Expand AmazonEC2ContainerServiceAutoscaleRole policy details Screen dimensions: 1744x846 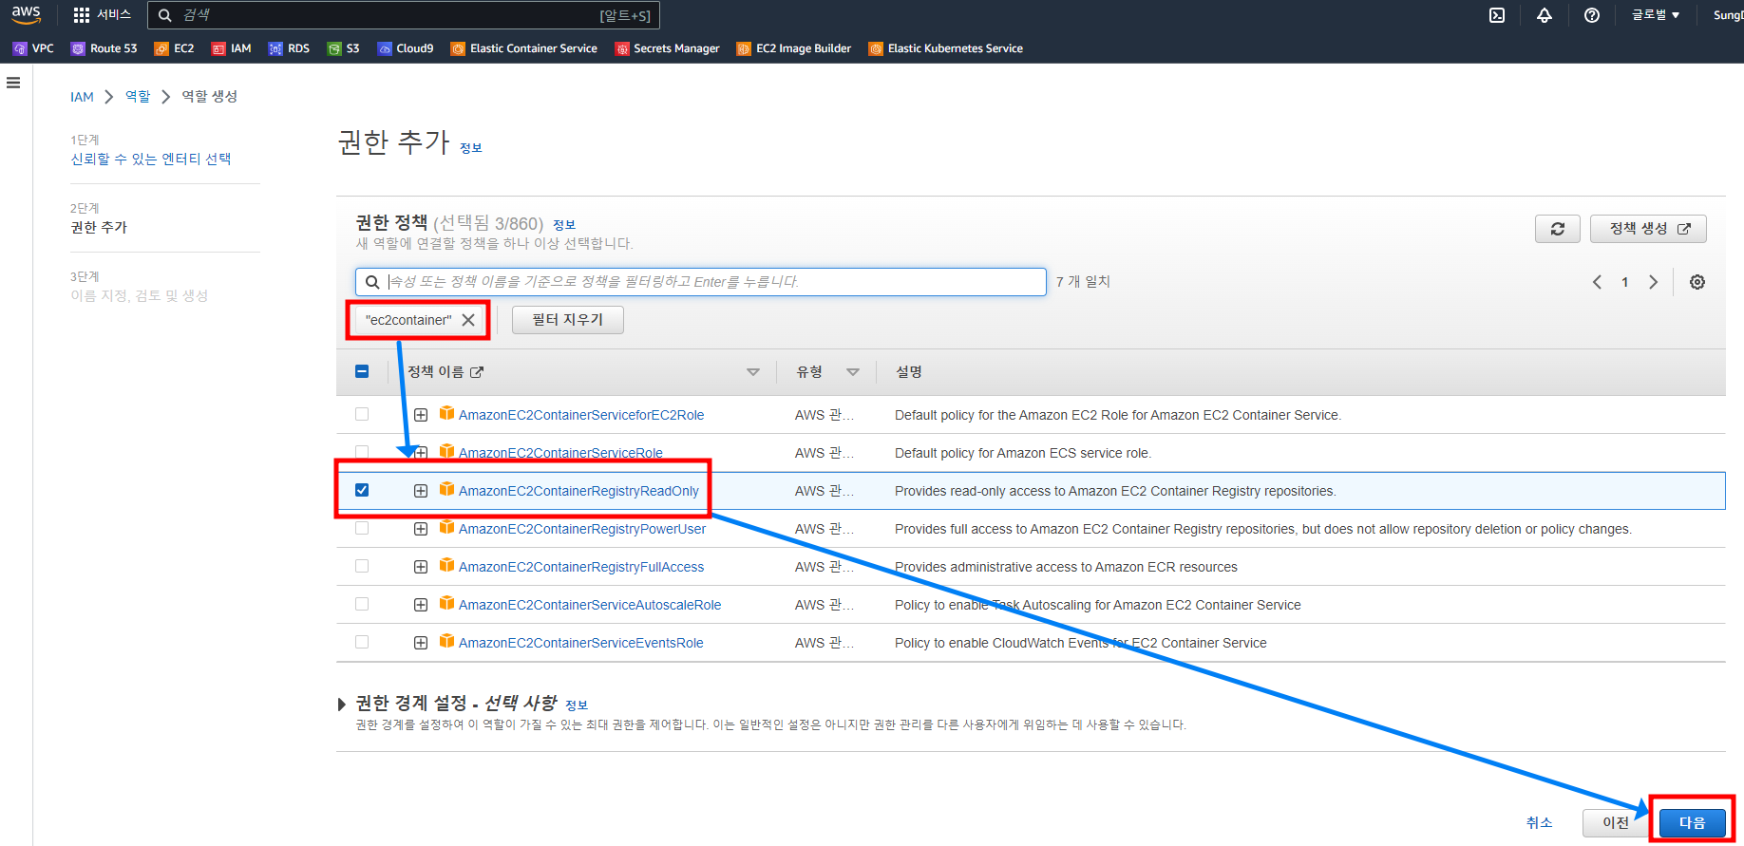click(421, 605)
